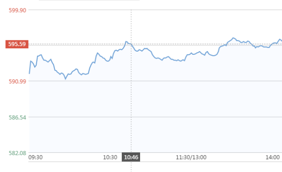Click the 590.99 price axis label
The height and width of the screenshot is (172, 282).
point(17,81)
